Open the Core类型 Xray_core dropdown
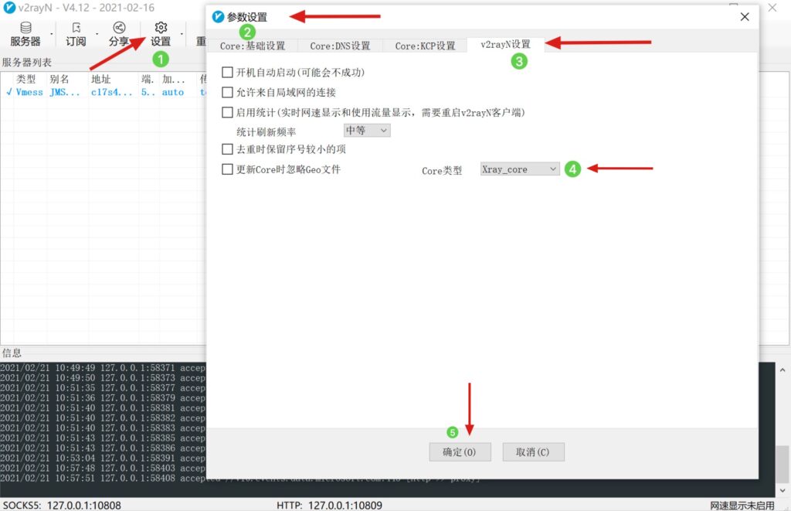791x511 pixels. [519, 169]
